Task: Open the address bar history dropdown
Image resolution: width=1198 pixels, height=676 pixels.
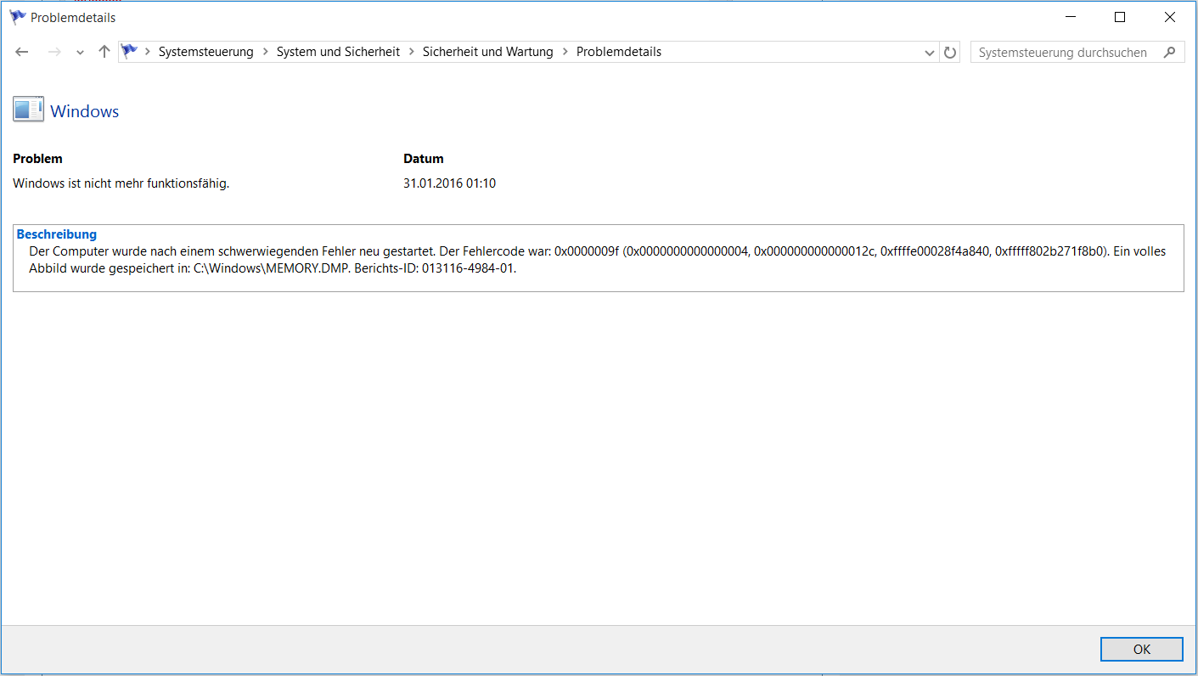Action: (x=930, y=53)
